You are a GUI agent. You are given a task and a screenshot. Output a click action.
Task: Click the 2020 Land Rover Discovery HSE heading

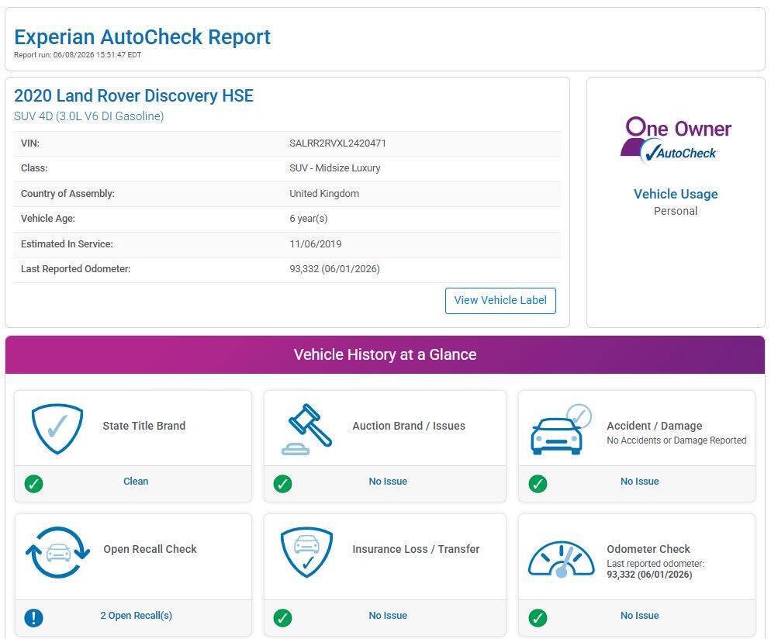coord(133,95)
